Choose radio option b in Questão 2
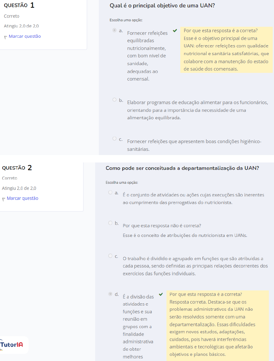The width and height of the screenshot is (274, 361). [110, 223]
